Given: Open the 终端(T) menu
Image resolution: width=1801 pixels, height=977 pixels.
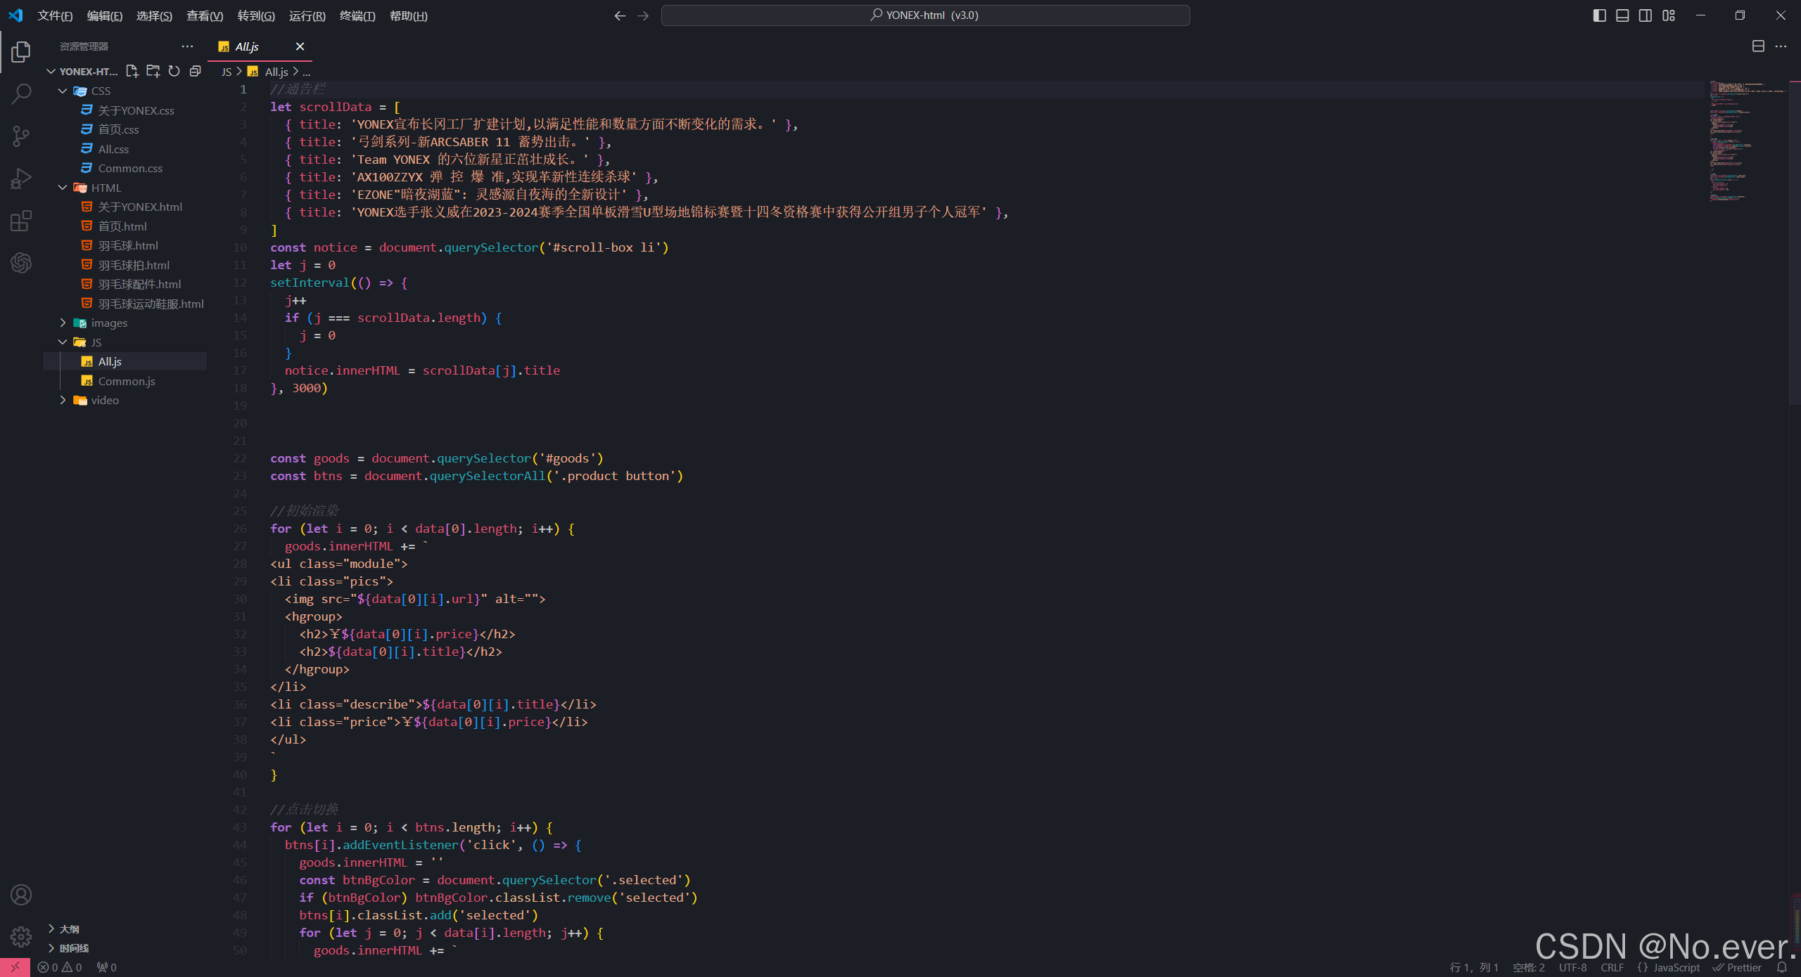Looking at the screenshot, I should tap(357, 15).
